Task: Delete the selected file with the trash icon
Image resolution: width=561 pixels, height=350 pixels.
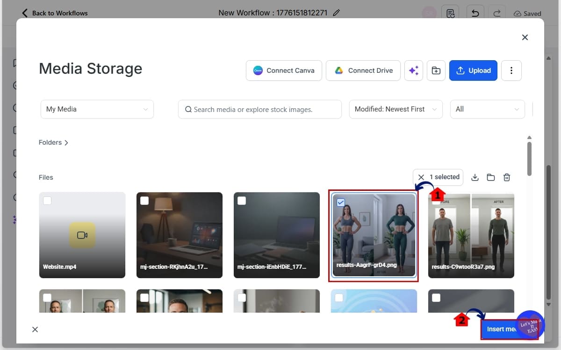Action: coord(507,177)
